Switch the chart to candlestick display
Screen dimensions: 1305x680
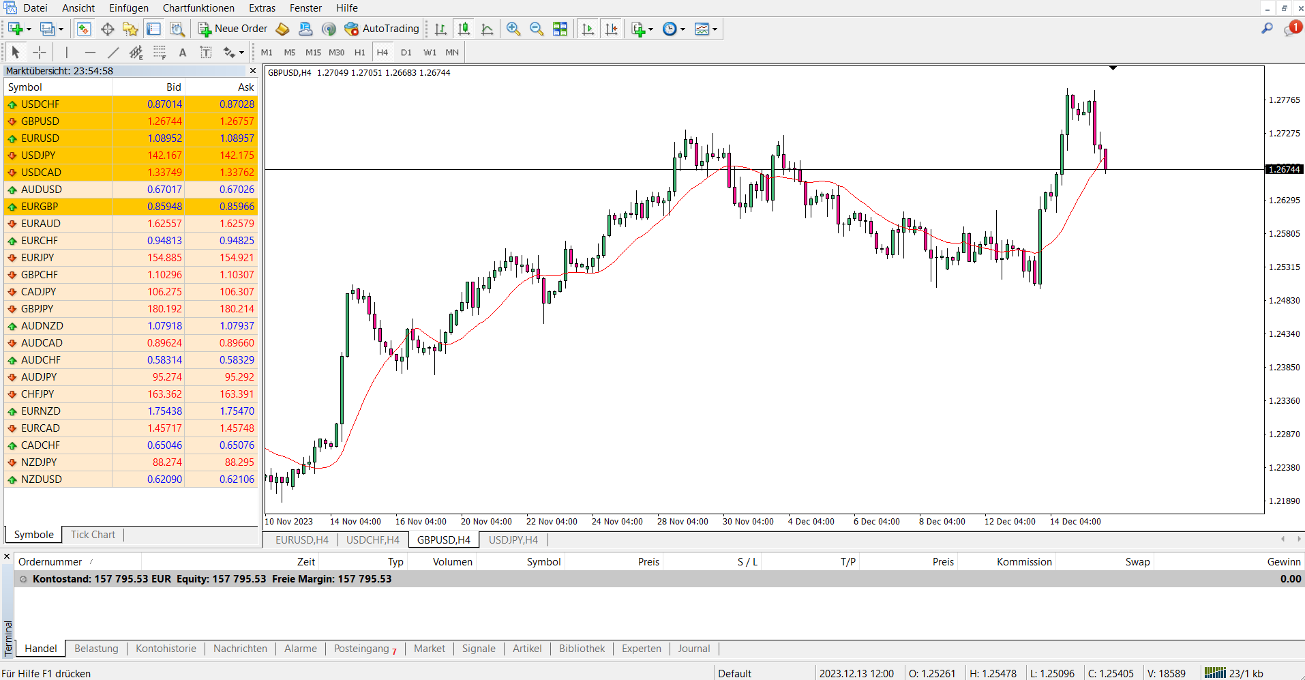(464, 29)
